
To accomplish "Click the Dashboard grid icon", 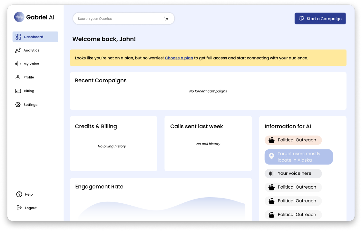I will pyautogui.click(x=18, y=37).
